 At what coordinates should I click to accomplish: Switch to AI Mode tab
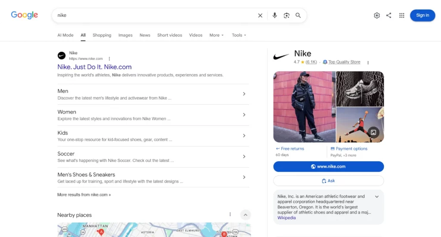65,35
